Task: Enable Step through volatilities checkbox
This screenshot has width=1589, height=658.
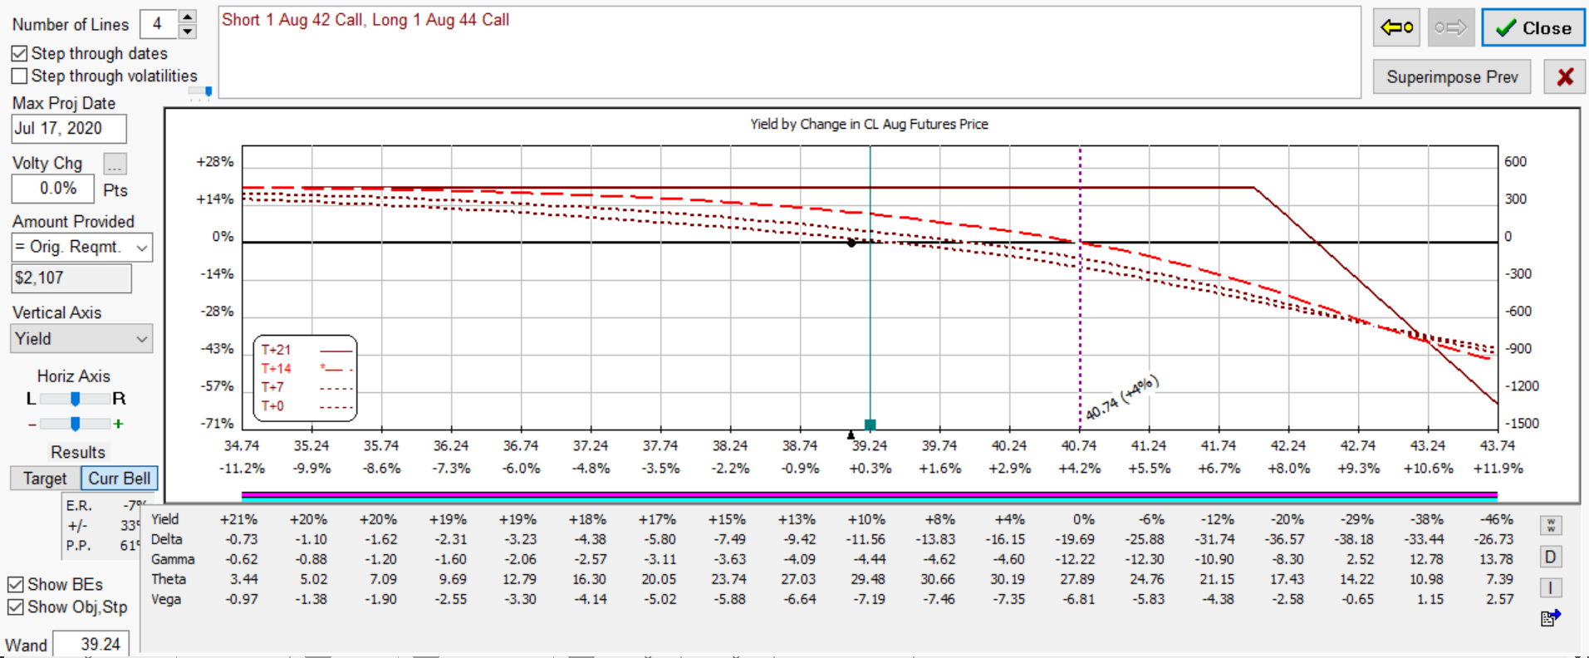Action: (x=19, y=76)
